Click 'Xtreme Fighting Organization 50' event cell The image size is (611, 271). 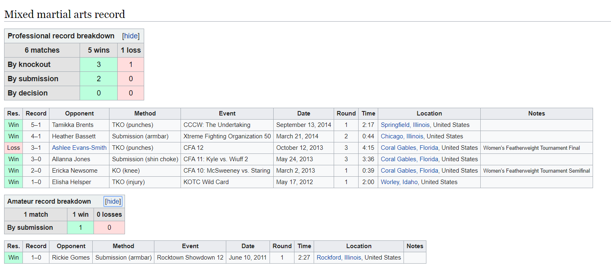pos(227,136)
